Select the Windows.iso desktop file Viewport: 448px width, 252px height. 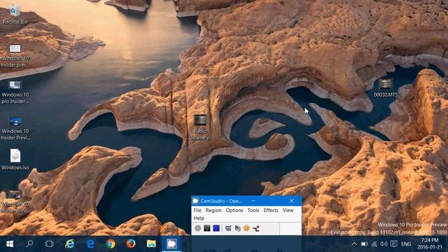(x=15, y=160)
